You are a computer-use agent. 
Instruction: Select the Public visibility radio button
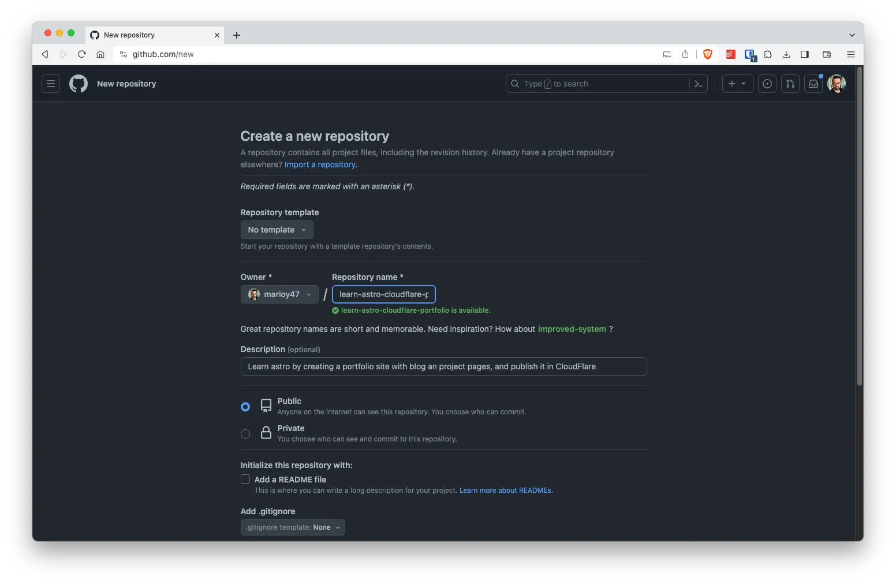(245, 407)
